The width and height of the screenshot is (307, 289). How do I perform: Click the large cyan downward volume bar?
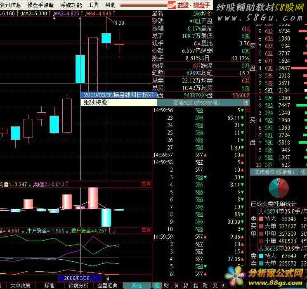106,218
